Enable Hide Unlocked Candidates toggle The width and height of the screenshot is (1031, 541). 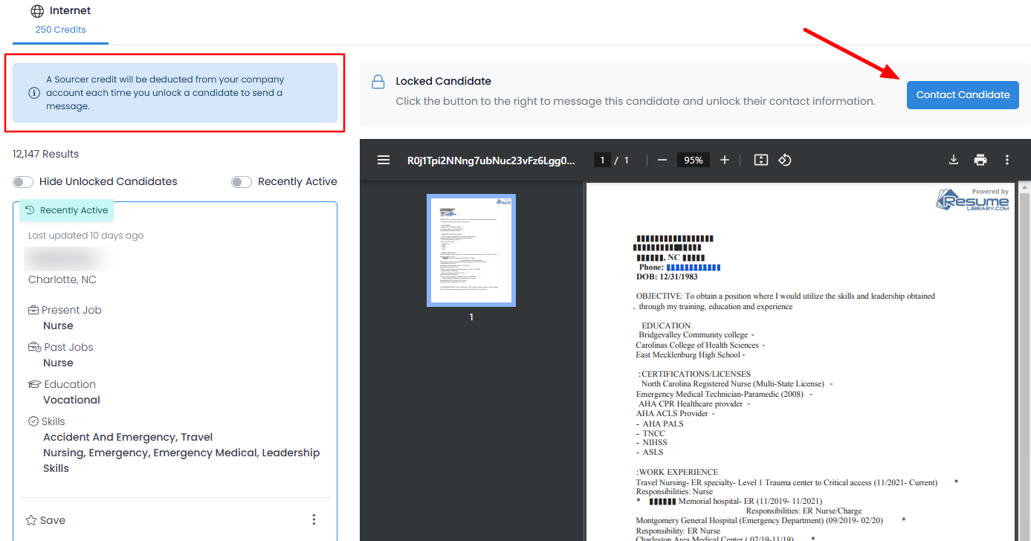click(x=23, y=182)
